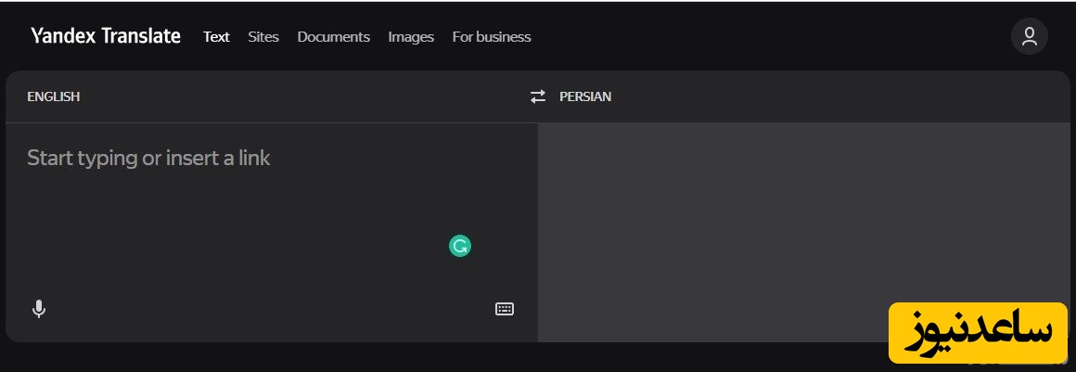Expand the PERSIAN target language selector

[585, 96]
